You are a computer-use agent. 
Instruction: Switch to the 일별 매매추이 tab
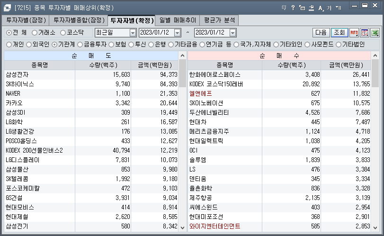[178, 20]
